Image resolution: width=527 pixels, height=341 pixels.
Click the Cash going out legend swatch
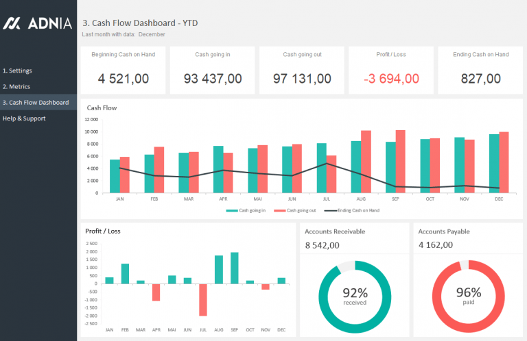(x=279, y=210)
